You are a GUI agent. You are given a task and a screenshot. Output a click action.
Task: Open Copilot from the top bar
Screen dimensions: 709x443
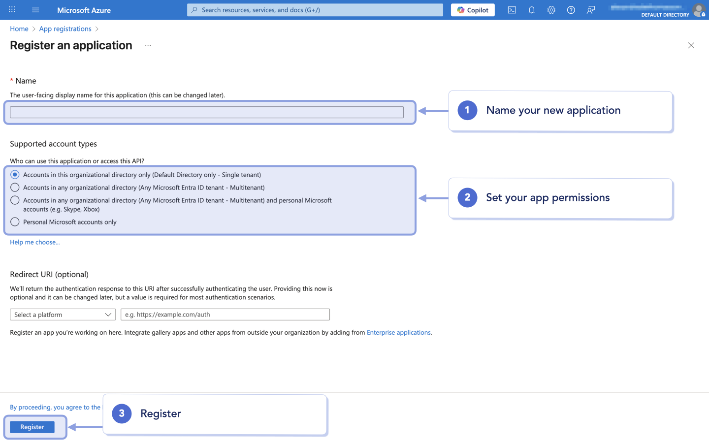[x=473, y=10]
